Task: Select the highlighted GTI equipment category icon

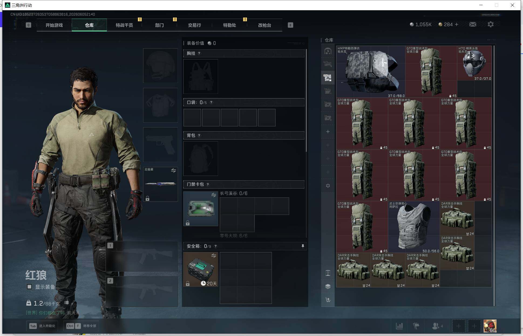Action: click(328, 78)
